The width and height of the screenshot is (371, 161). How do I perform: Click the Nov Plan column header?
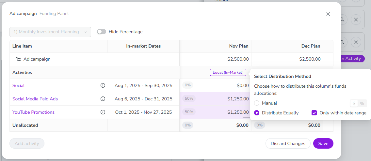pyautogui.click(x=239, y=46)
